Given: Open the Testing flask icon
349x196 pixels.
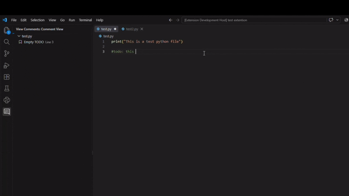Looking at the screenshot, I should coord(6,89).
